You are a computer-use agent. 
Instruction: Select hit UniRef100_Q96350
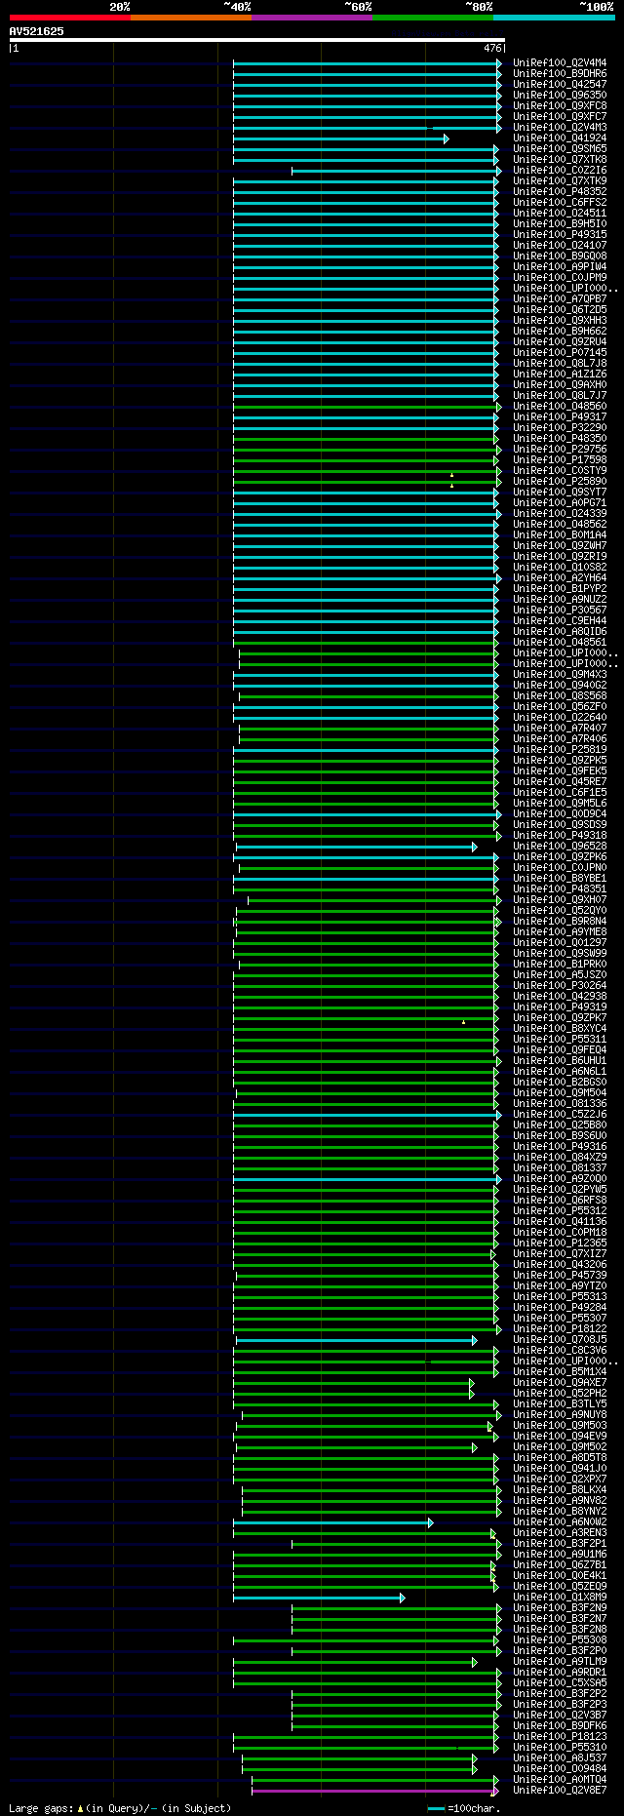point(560,96)
